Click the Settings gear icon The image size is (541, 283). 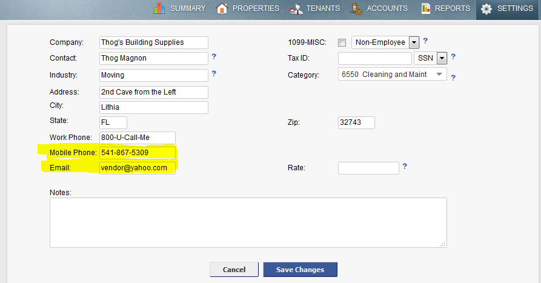[x=486, y=9]
